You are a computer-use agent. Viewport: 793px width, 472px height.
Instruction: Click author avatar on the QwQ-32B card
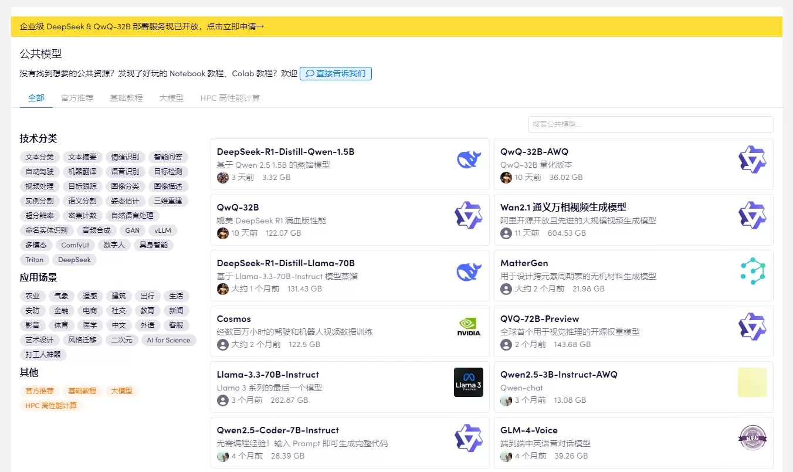click(223, 233)
